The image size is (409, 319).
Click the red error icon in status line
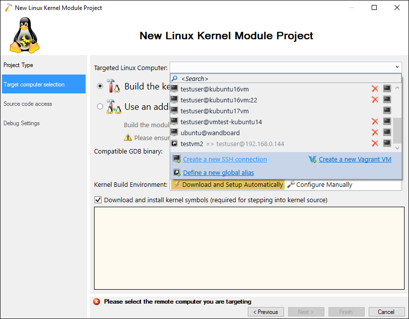(97, 302)
